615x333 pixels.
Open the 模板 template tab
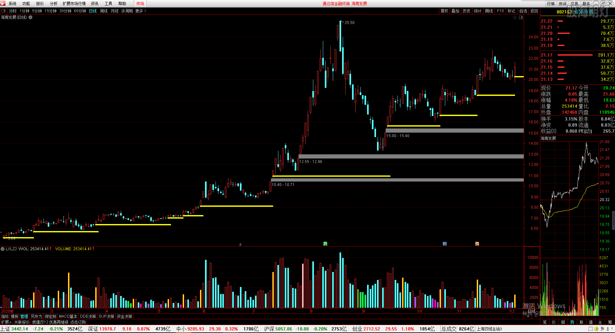[x=15, y=316]
